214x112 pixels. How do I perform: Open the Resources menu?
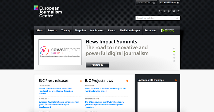pyautogui.click(x=150, y=31)
